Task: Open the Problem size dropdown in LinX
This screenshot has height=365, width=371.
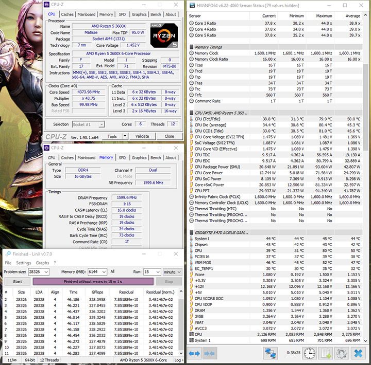Action: tap(46, 271)
